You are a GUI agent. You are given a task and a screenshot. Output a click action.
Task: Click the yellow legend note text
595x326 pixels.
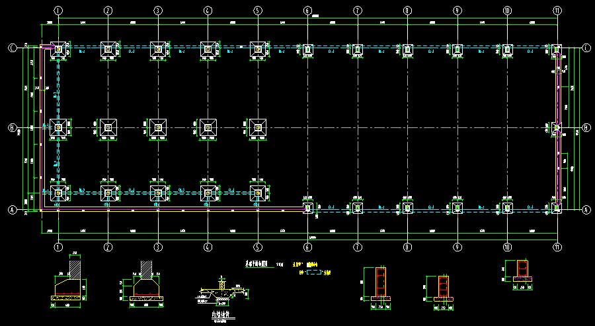(x=306, y=265)
